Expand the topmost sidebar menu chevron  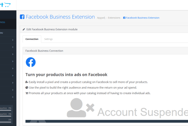coord(13,40)
